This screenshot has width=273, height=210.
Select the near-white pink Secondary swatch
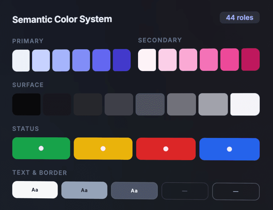tap(147, 60)
